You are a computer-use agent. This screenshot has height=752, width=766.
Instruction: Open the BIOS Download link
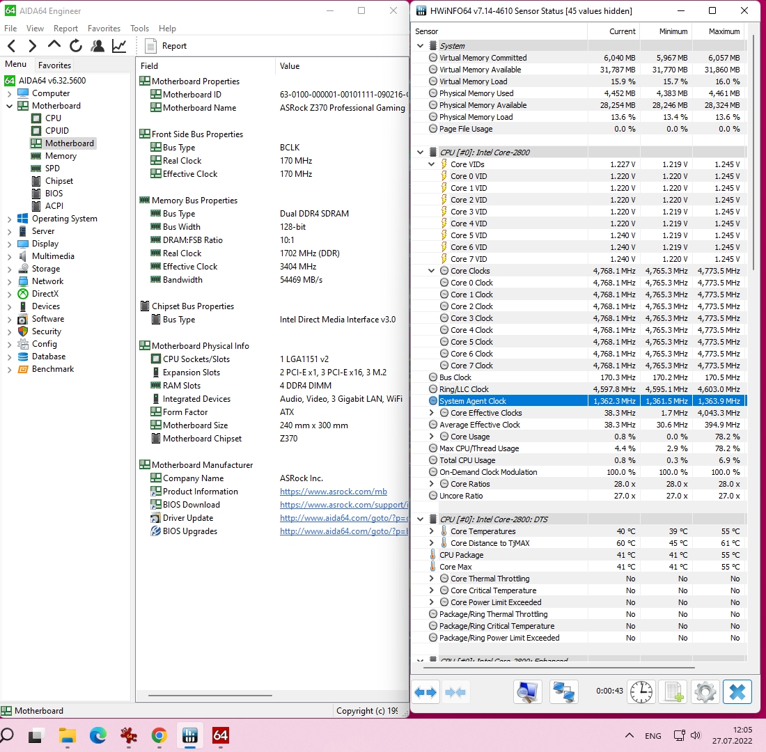point(344,505)
